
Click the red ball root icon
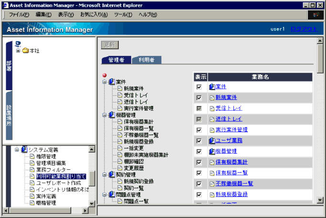click(x=105, y=75)
